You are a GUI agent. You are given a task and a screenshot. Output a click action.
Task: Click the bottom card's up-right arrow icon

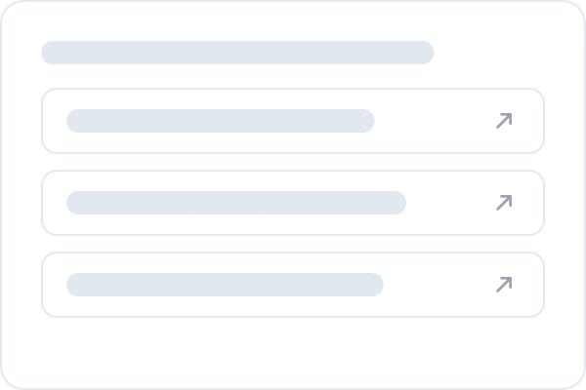504,285
